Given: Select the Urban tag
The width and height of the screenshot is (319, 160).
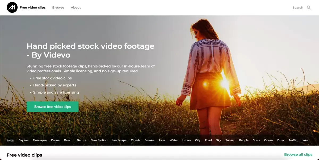Looking at the screenshot, I should click(186, 140).
